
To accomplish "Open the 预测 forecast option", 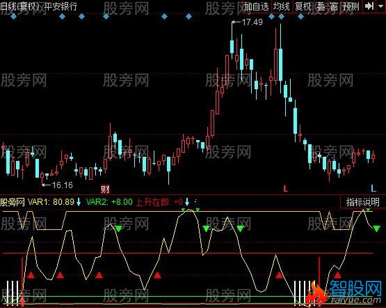I will click(x=351, y=6).
